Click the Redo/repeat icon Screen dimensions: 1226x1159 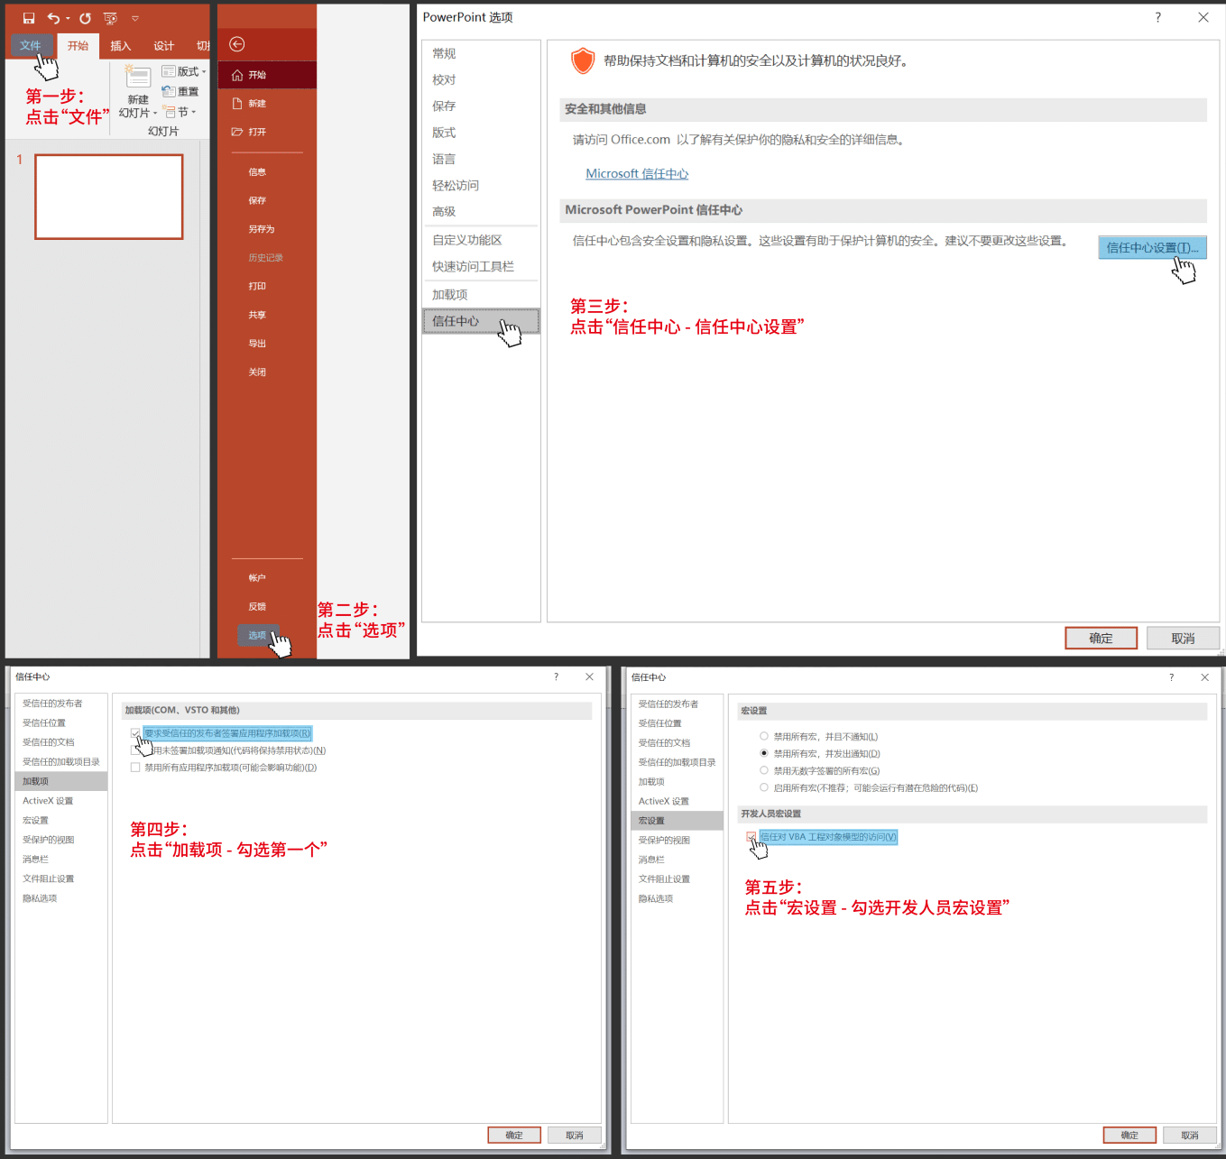(85, 18)
